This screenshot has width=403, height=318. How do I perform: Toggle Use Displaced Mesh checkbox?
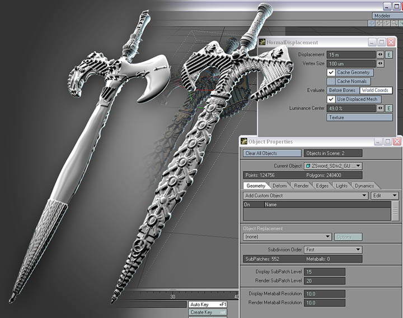331,99
